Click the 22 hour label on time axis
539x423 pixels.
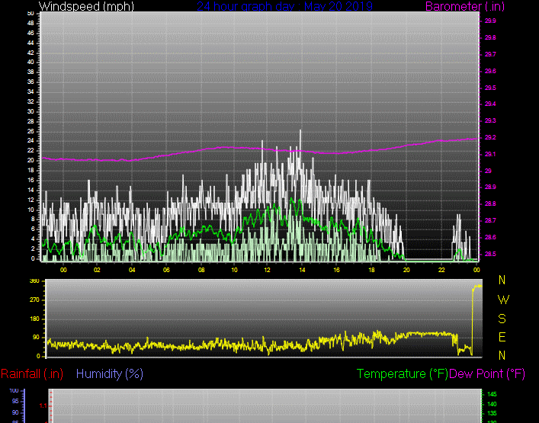tap(441, 270)
